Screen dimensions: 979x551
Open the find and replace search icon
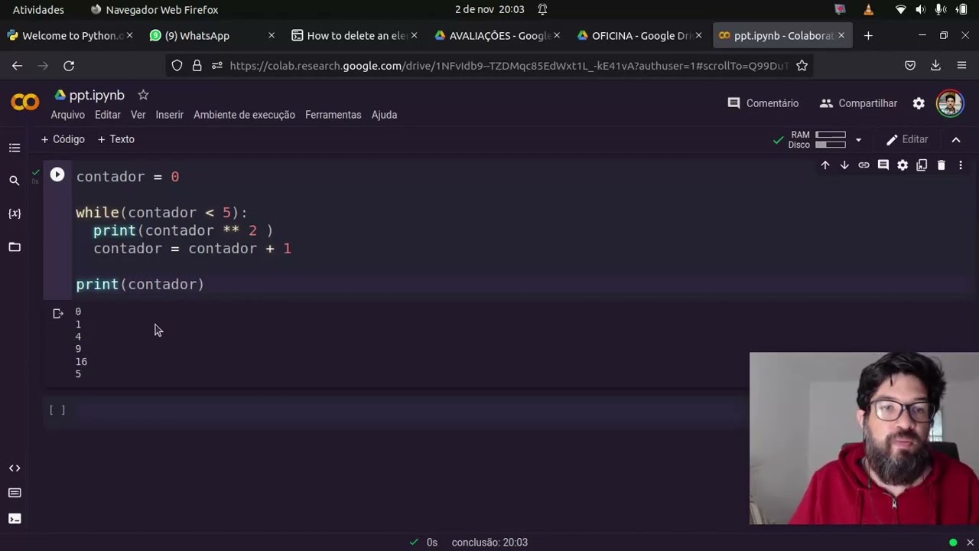coord(15,181)
